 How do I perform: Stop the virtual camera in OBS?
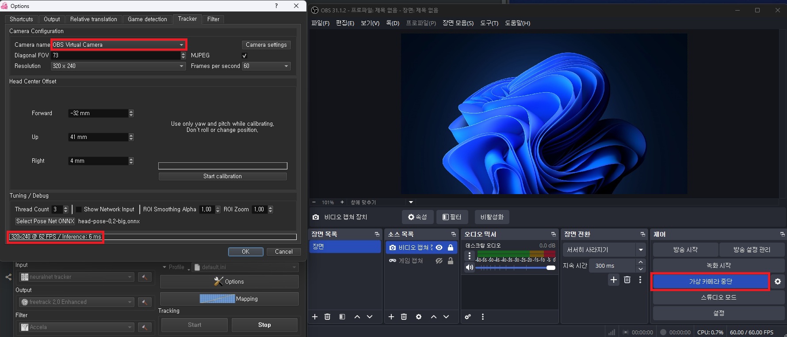coord(711,281)
